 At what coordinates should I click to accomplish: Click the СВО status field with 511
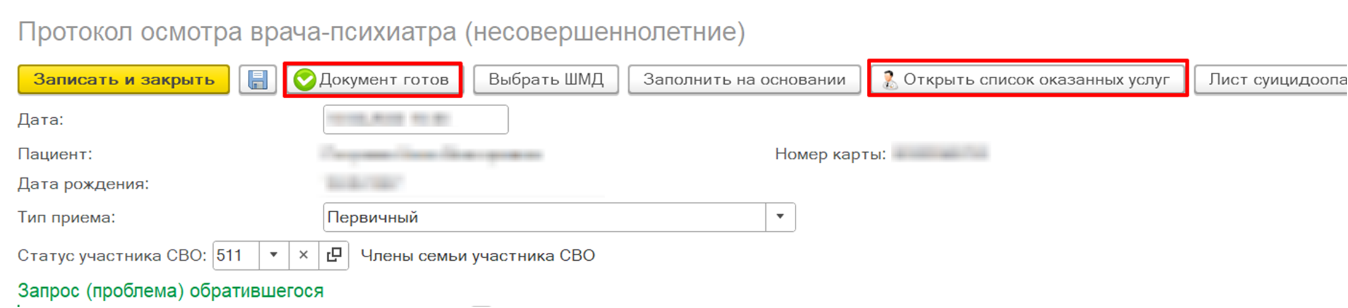coord(236,255)
